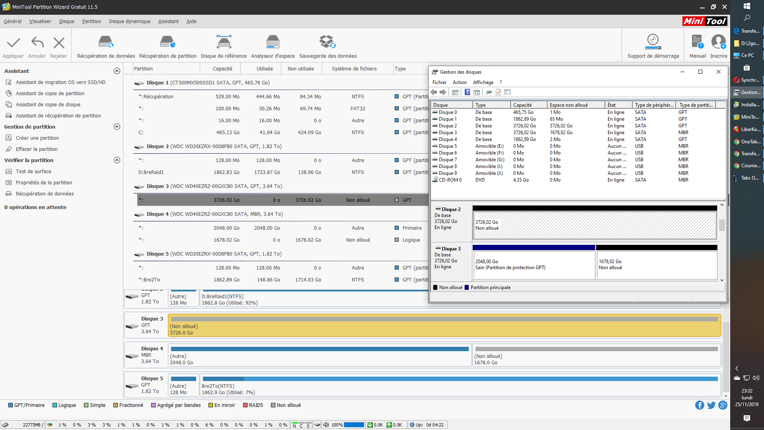Launch Récupération de partition tool
Image resolution: width=764 pixels, height=430 pixels.
pyautogui.click(x=168, y=42)
